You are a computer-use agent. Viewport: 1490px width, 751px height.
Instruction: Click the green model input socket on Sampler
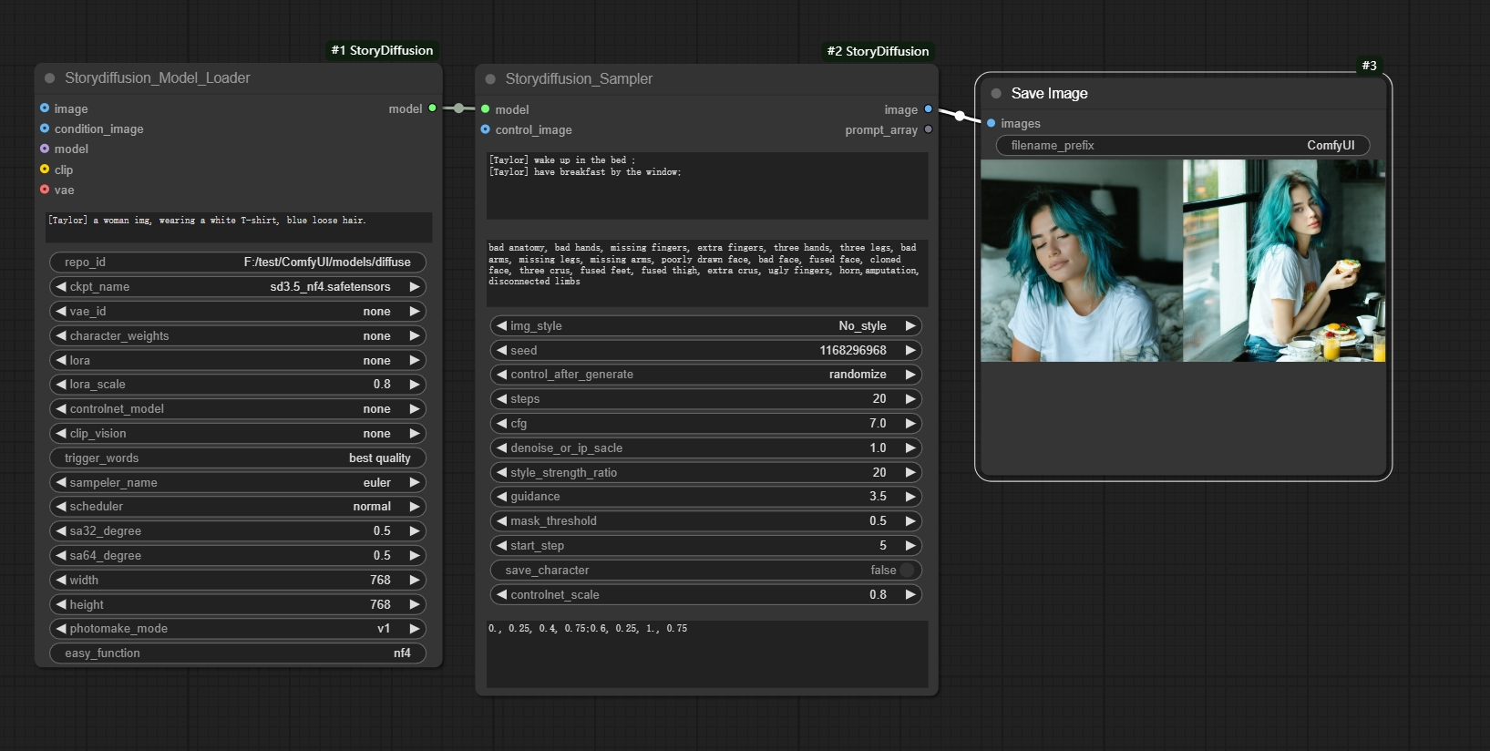click(486, 108)
